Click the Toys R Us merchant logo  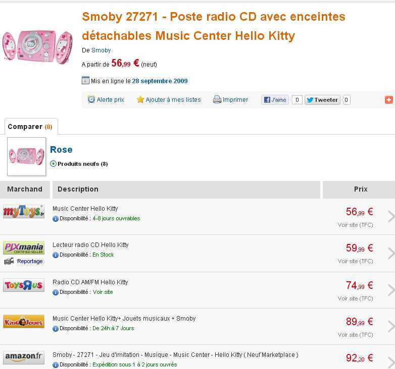pyautogui.click(x=24, y=285)
